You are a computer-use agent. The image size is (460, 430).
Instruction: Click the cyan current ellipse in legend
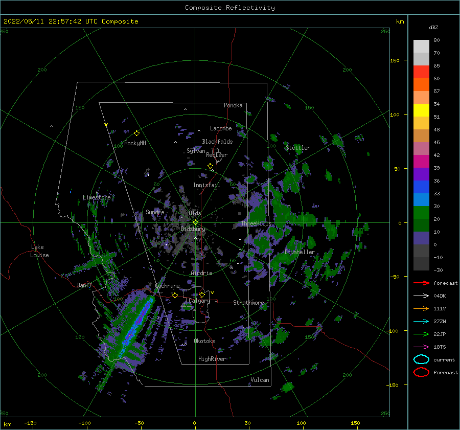tap(421, 359)
